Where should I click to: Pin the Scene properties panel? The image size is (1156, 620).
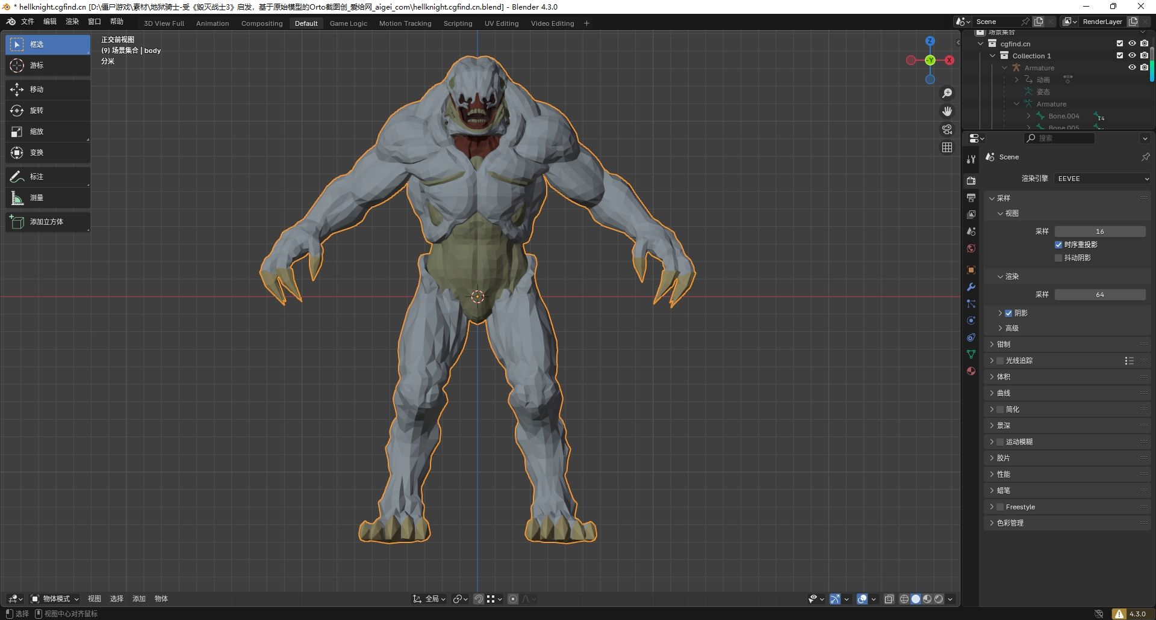[x=1145, y=157]
